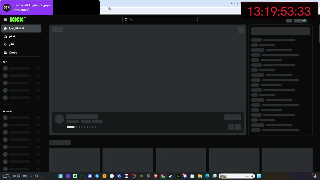Open network status tray icon
Viewport: 320px width, 180px height.
pyautogui.click(x=19, y=176)
